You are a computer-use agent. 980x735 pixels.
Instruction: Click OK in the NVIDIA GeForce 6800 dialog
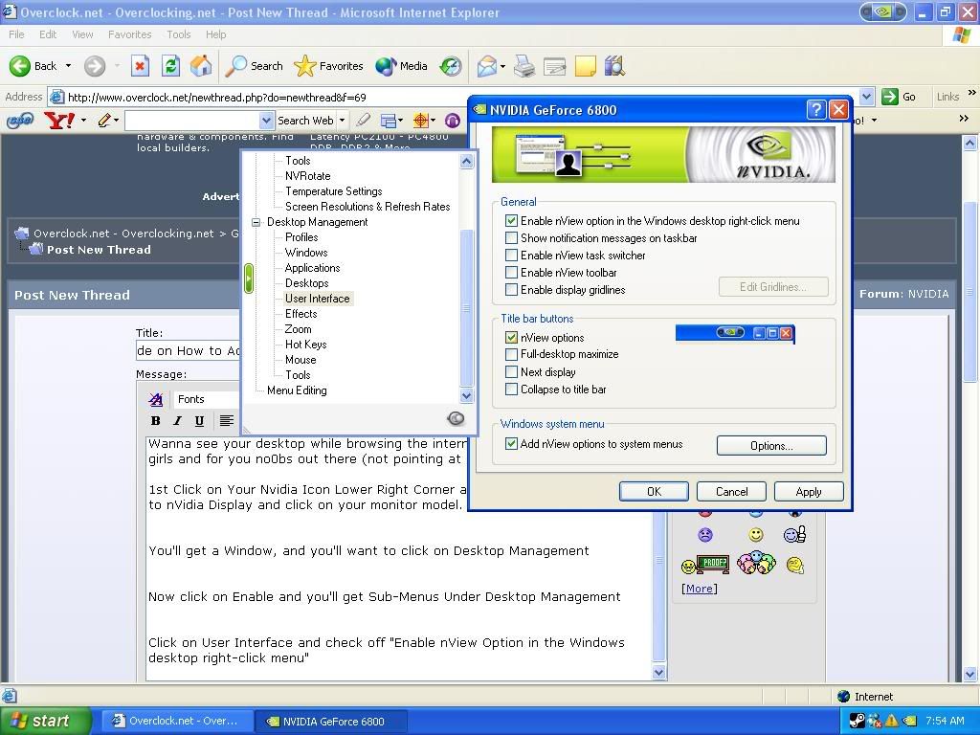(x=654, y=491)
